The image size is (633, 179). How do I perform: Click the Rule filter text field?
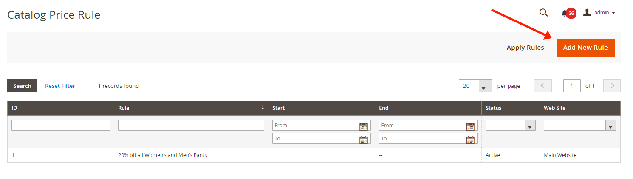[191, 125]
